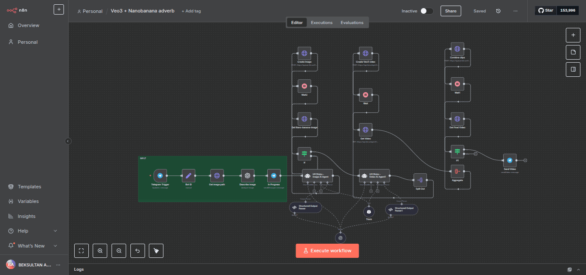Viewport: 586px width, 275px height.
Task: Switch to the Evaluations tab
Action: point(352,23)
